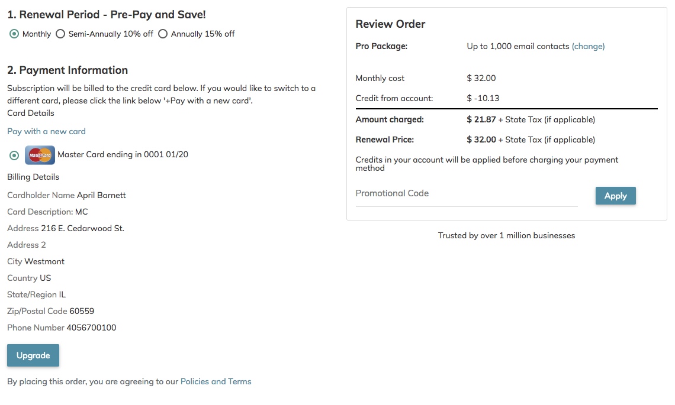Screen dimensions: 675x405
Task: Click the phone number 4056700100
Action: (x=91, y=328)
